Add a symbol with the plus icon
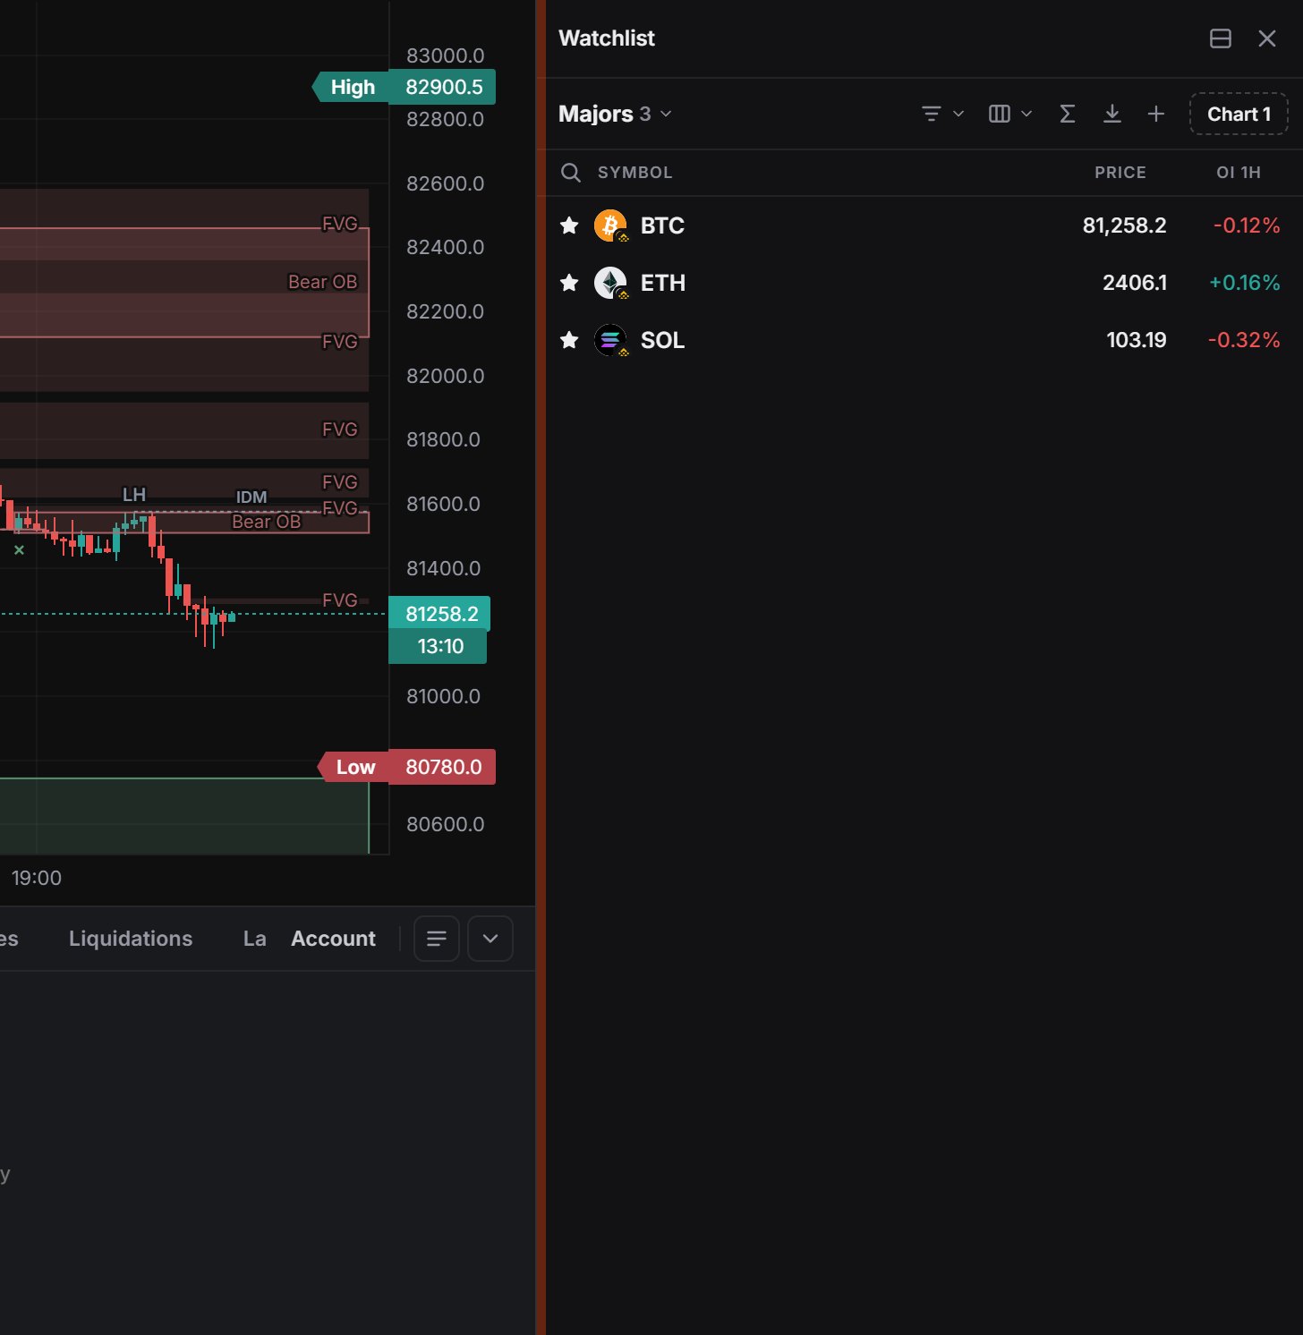 tap(1156, 114)
